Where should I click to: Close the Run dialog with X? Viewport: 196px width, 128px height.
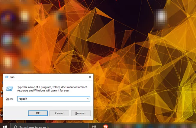[x=90, y=77]
